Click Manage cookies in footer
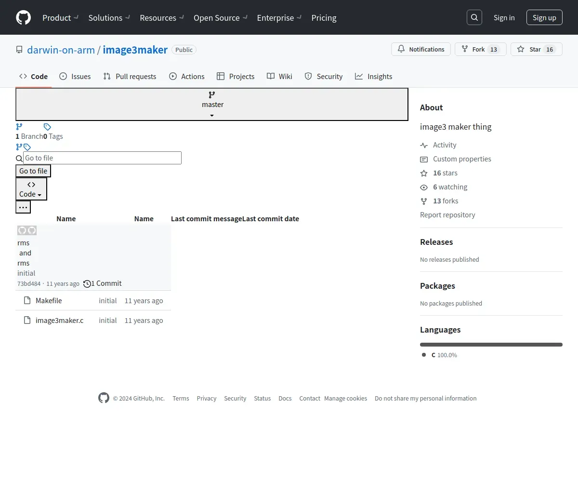Screen dimensions: 578x482 (345, 399)
